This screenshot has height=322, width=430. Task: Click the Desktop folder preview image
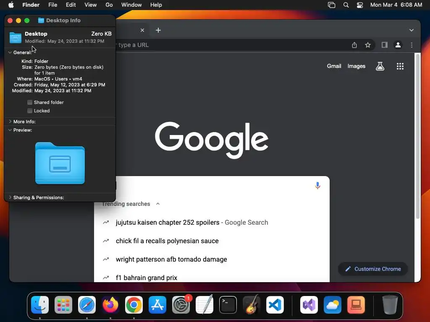60,163
